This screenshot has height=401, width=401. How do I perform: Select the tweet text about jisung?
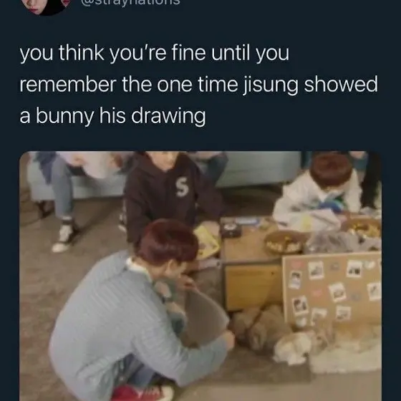coord(198,85)
